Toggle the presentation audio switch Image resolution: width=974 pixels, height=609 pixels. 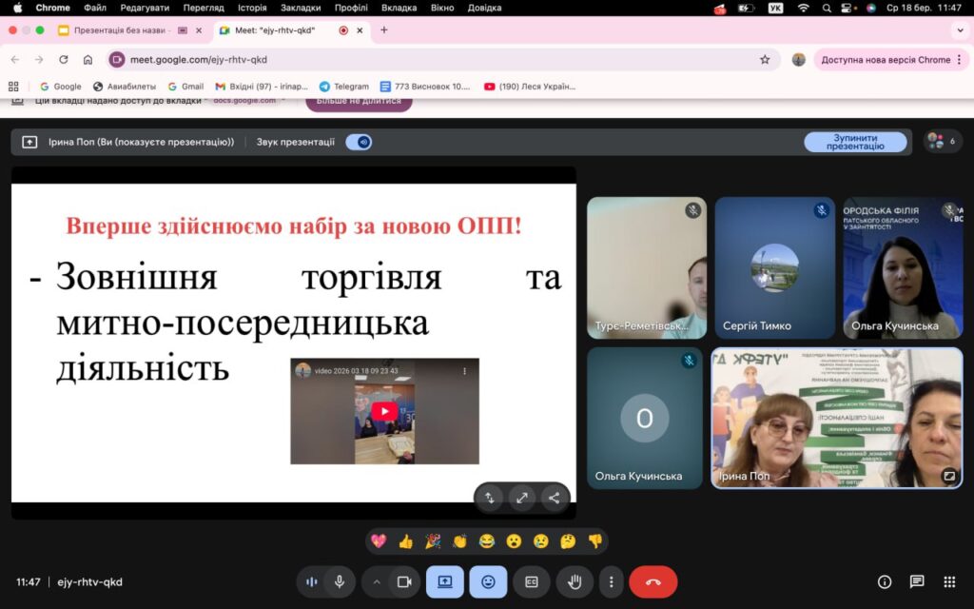tap(359, 143)
